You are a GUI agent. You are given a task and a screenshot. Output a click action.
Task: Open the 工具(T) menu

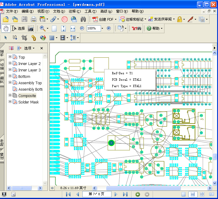[90, 11]
